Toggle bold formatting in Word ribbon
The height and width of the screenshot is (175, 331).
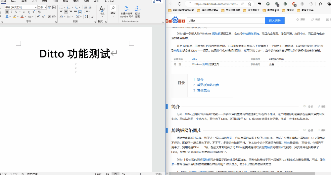click(7, 12)
